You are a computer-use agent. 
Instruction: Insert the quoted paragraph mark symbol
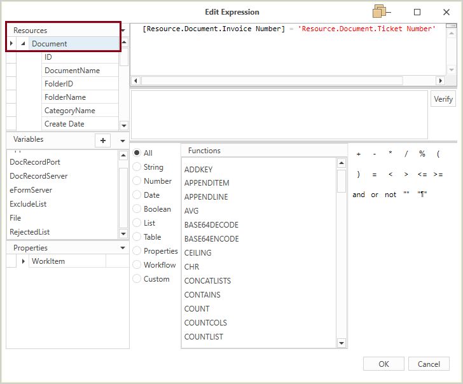pyautogui.click(x=422, y=194)
